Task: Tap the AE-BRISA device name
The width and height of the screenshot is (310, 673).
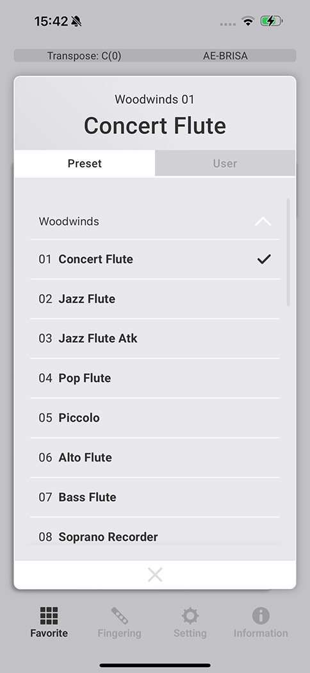Action: (x=225, y=56)
